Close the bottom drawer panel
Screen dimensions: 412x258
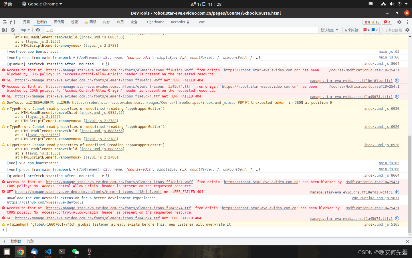pyautogui.click(x=407, y=241)
